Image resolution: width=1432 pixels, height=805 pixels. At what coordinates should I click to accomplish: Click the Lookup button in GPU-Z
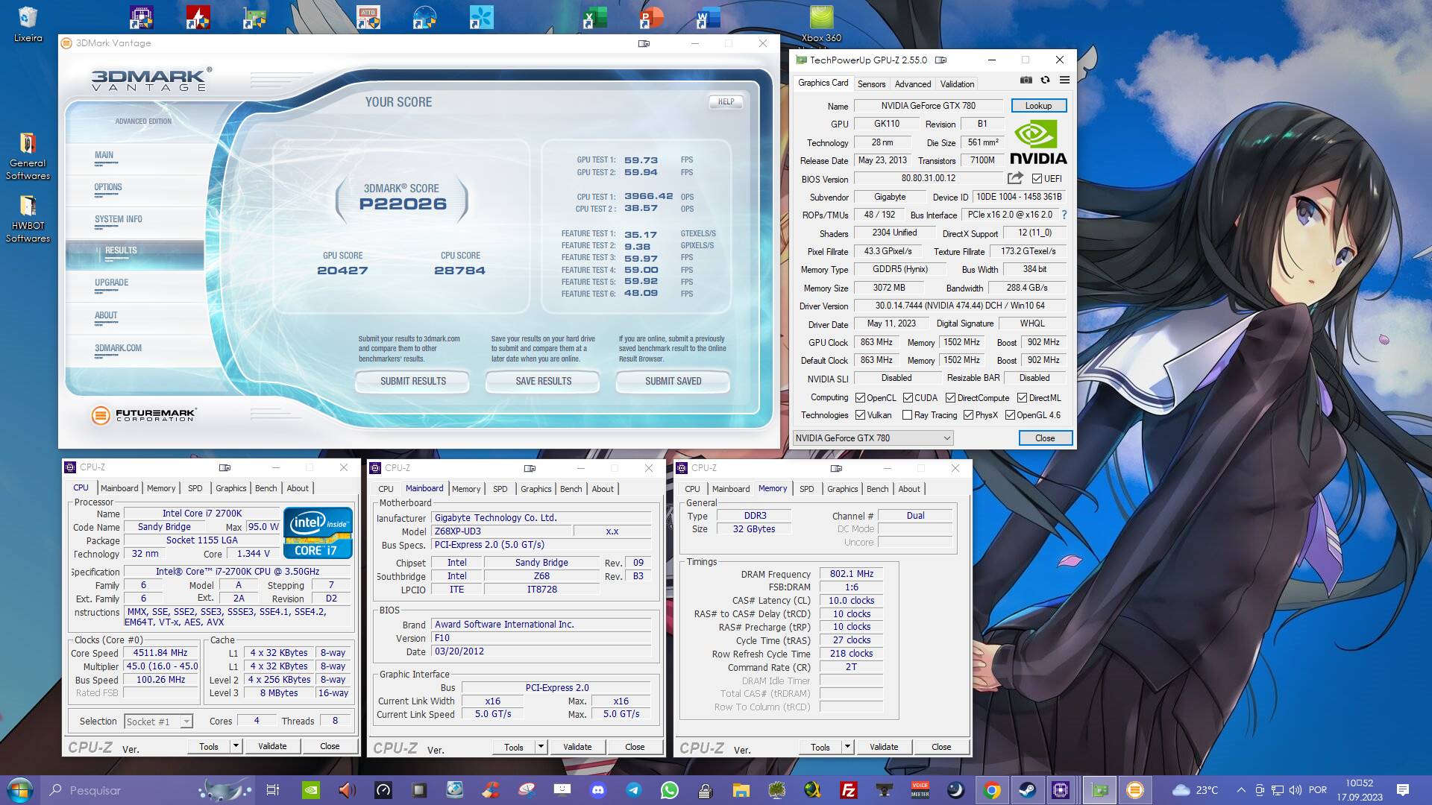click(1038, 106)
